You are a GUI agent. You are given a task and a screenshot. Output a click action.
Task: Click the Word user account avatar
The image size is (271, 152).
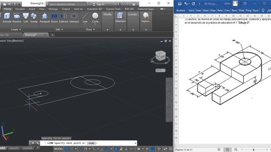235,3
